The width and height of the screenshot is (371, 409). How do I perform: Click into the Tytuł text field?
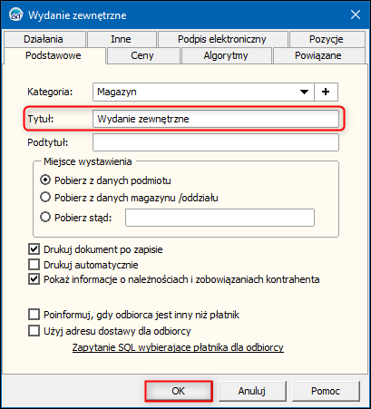tap(216, 119)
